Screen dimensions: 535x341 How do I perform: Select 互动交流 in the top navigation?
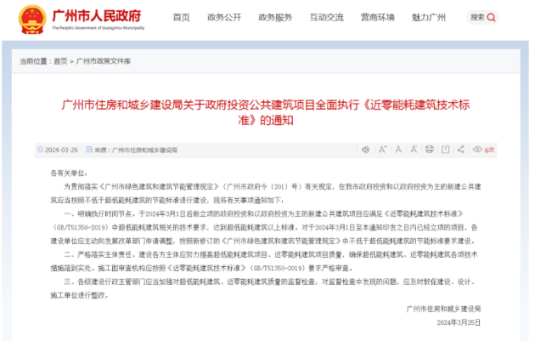[x=325, y=17]
